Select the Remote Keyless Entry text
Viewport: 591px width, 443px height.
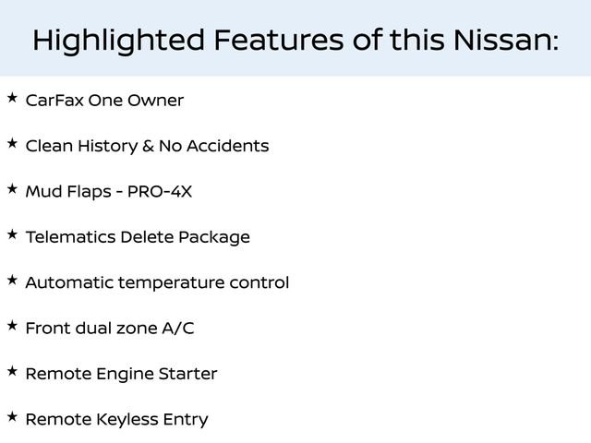pos(116,420)
